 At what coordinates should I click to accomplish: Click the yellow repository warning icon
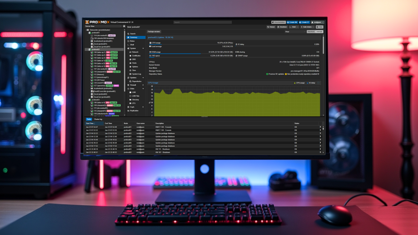tap(286, 74)
